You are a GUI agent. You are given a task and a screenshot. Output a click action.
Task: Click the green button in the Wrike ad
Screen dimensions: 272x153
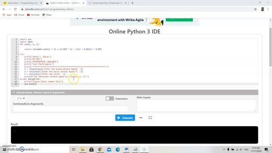179,20
